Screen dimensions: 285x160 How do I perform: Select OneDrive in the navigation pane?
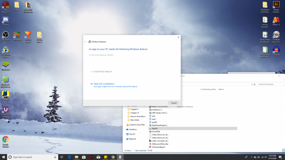coord(133,129)
